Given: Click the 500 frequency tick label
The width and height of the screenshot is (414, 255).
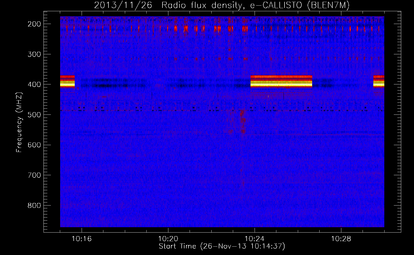Looking at the screenshot, I should point(34,115).
